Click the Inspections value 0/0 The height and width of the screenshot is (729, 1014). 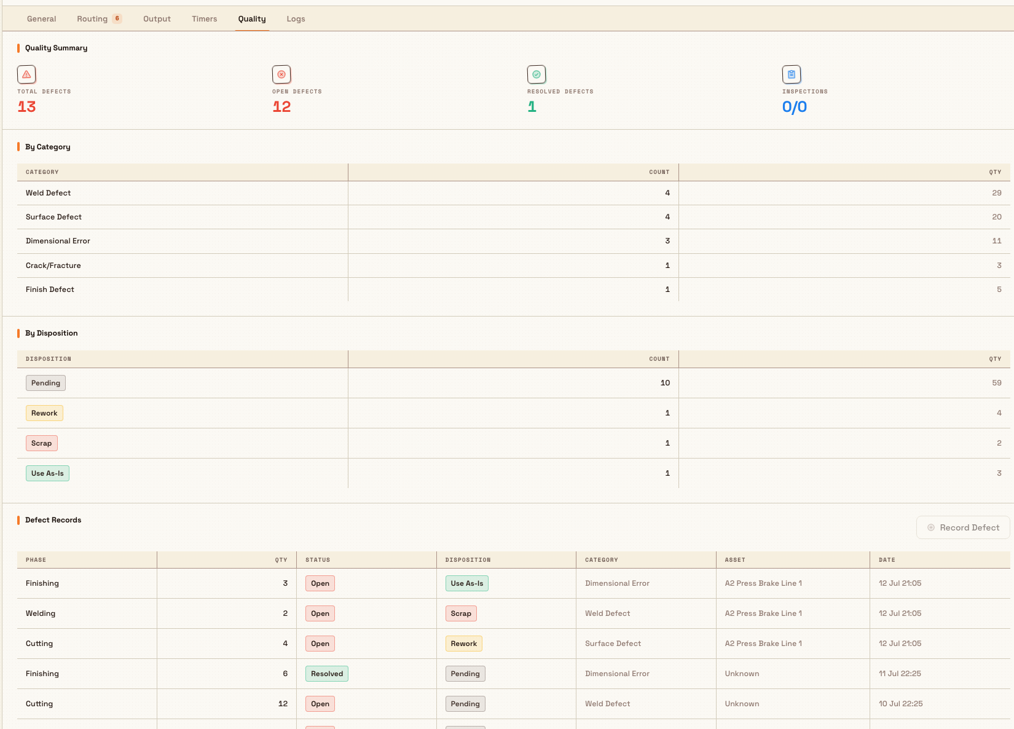[795, 107]
